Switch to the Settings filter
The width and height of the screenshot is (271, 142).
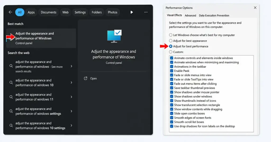coord(80,12)
